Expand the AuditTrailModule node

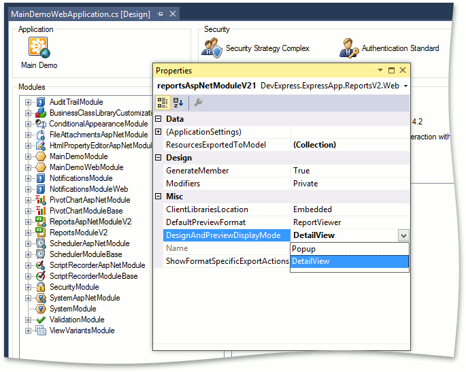pos(28,102)
